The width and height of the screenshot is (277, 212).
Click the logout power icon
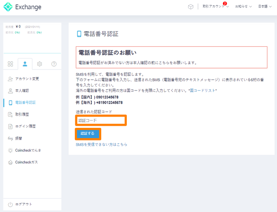[10, 204]
